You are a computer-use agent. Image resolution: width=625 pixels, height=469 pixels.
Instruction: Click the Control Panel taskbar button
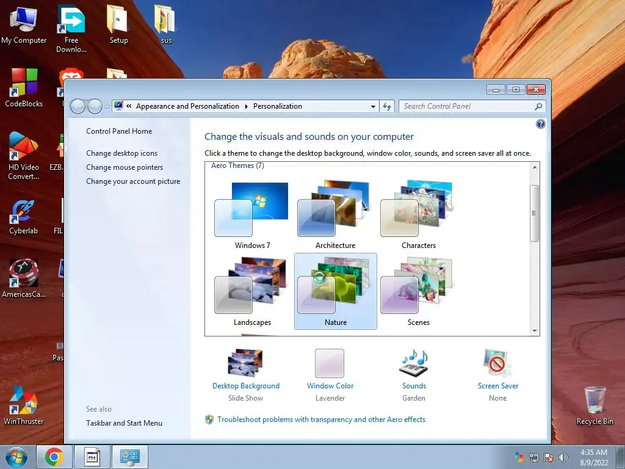pos(130,457)
